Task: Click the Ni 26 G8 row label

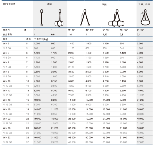Action: point(7,133)
